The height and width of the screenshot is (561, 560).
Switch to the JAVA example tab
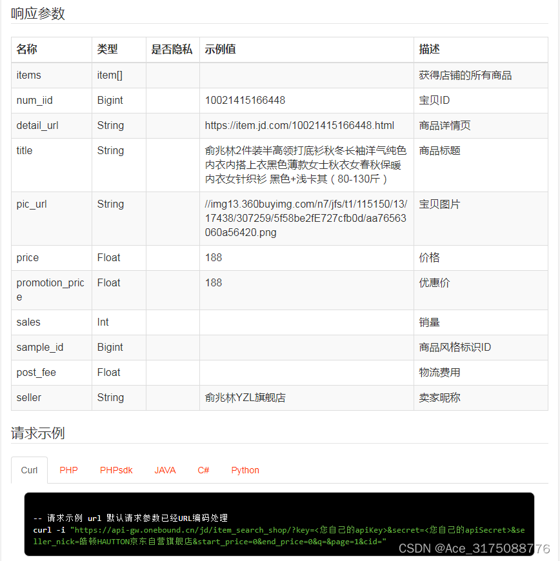point(165,470)
